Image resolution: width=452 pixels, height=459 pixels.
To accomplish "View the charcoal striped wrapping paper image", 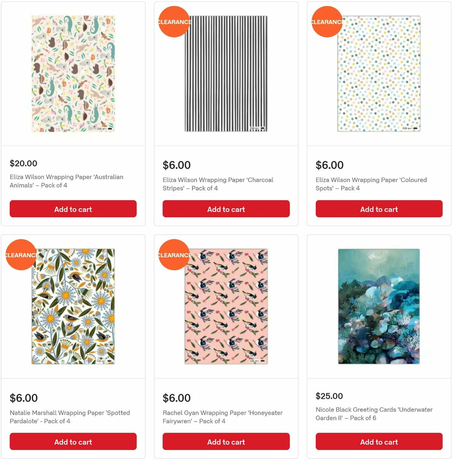I will (226, 73).
